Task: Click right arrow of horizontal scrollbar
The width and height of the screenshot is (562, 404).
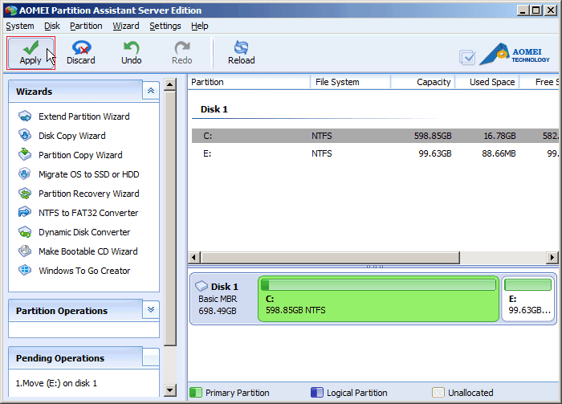Action: 552,257
